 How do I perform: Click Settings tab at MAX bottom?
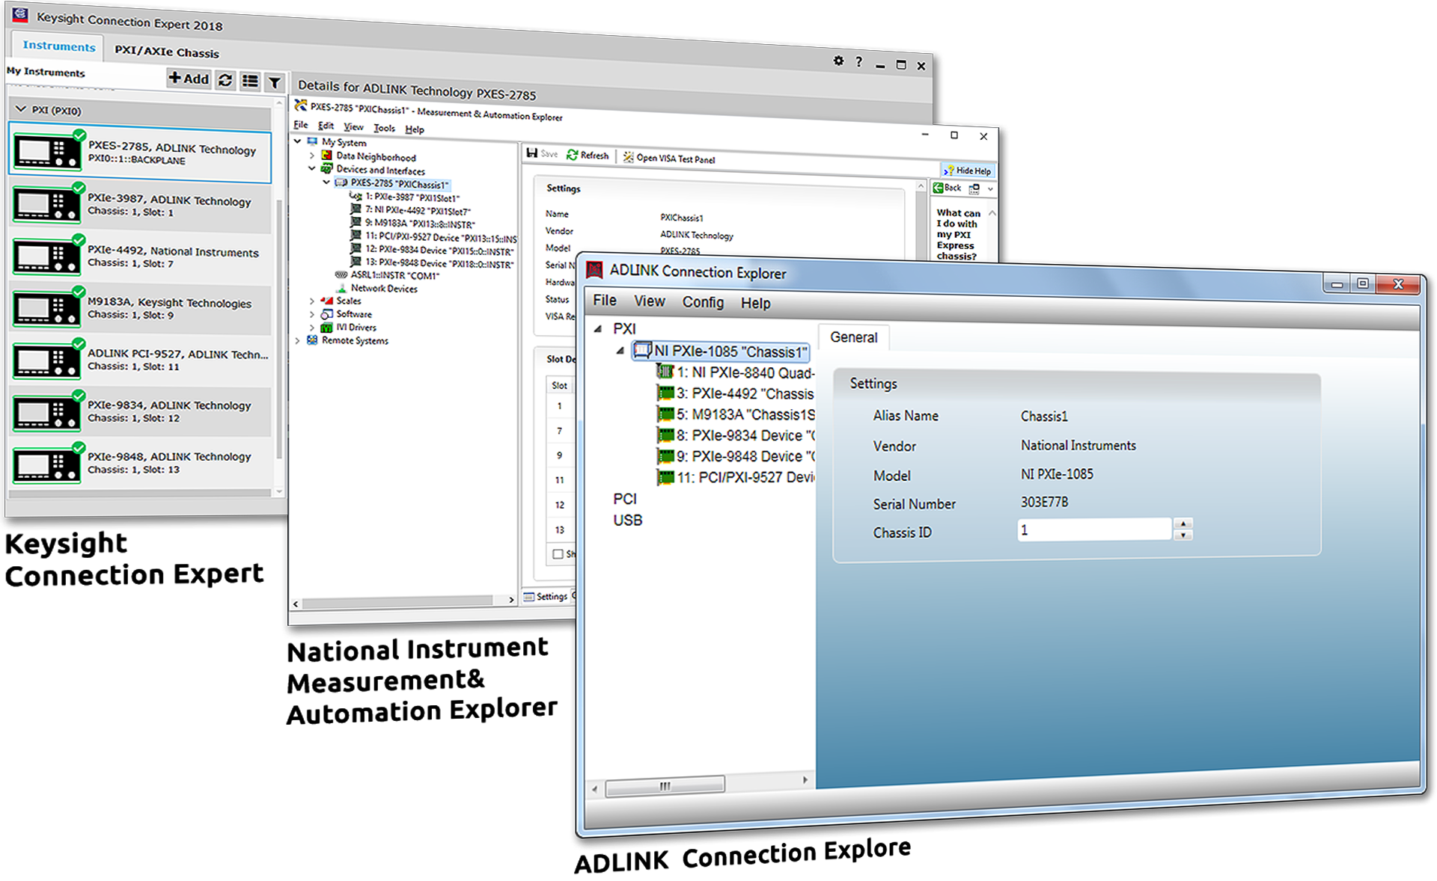pyautogui.click(x=546, y=596)
